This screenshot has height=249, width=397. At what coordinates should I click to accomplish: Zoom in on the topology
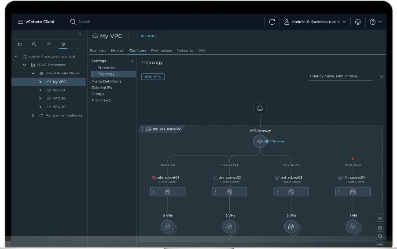pyautogui.click(x=380, y=228)
